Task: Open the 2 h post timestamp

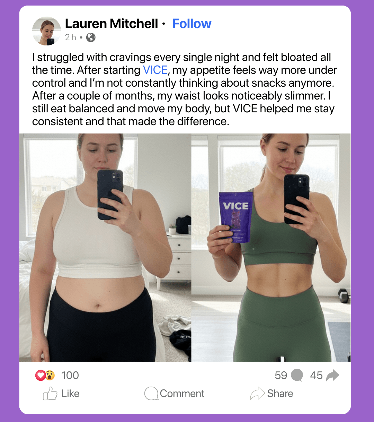Action: click(x=71, y=37)
